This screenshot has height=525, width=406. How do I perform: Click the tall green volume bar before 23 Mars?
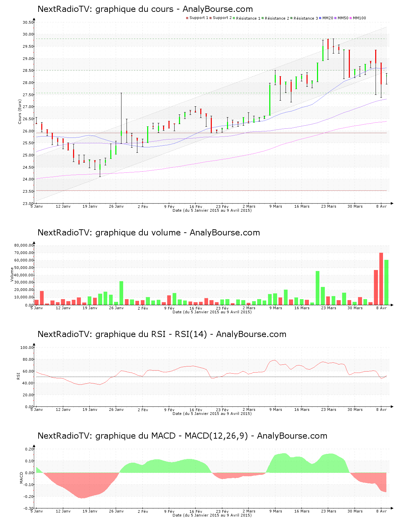pyautogui.click(x=317, y=288)
